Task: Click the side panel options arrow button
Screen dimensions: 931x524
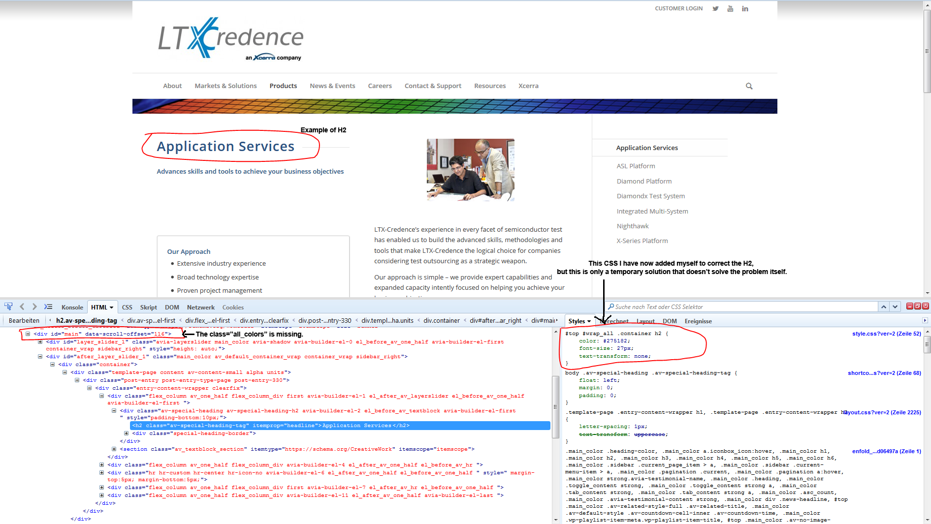Action: [x=925, y=320]
